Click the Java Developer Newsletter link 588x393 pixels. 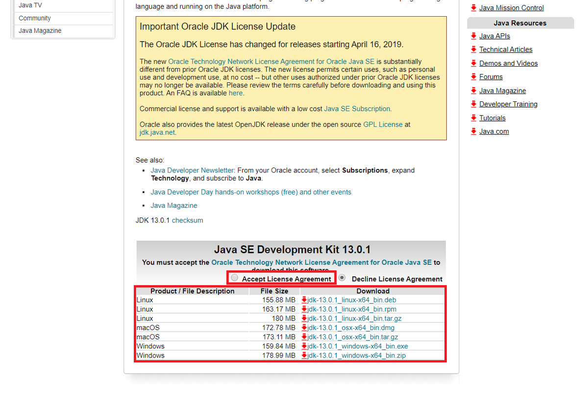coord(192,170)
